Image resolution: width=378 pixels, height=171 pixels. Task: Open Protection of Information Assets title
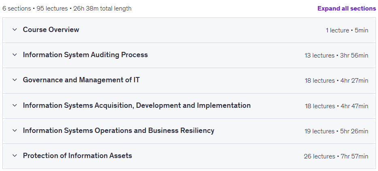coord(77,156)
